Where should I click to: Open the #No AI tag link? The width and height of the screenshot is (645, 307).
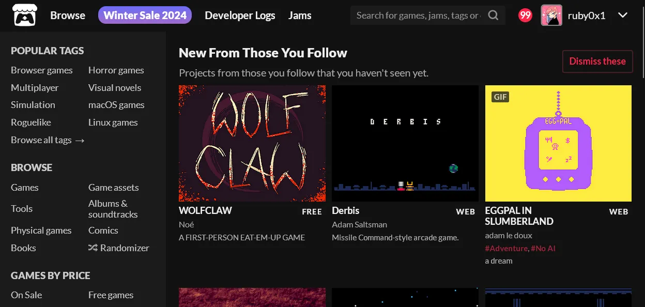(x=543, y=249)
